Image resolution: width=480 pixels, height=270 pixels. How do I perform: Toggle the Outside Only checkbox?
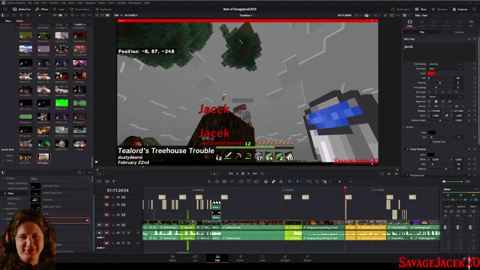430,142
